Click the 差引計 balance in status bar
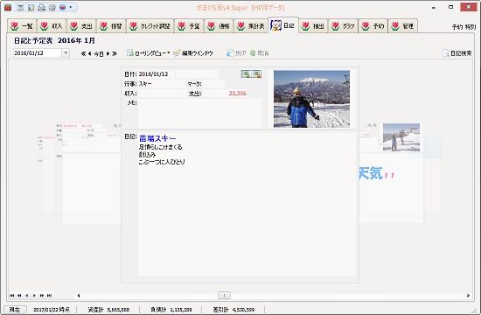 234,310
